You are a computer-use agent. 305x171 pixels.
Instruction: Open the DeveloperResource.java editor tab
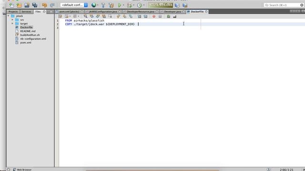tap(141, 11)
